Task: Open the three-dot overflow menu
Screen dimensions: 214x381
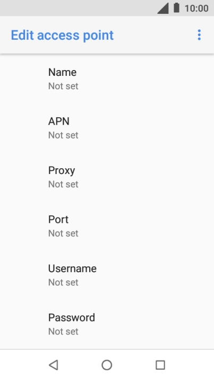Action: [199, 35]
